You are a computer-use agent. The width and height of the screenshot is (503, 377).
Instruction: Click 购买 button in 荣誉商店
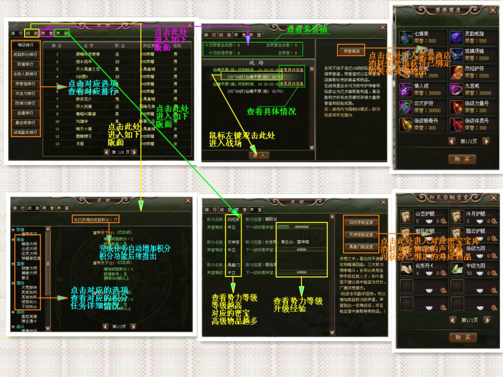tap(462, 159)
